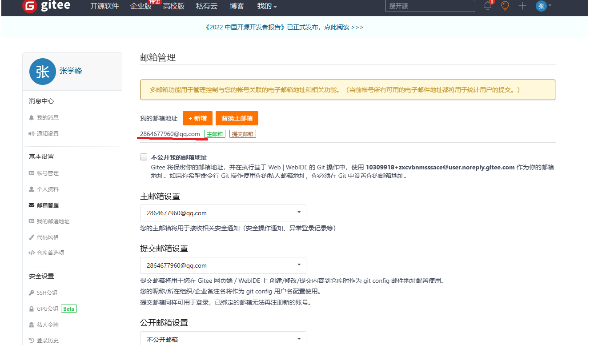Click the 消息中心 section heading

click(x=41, y=101)
